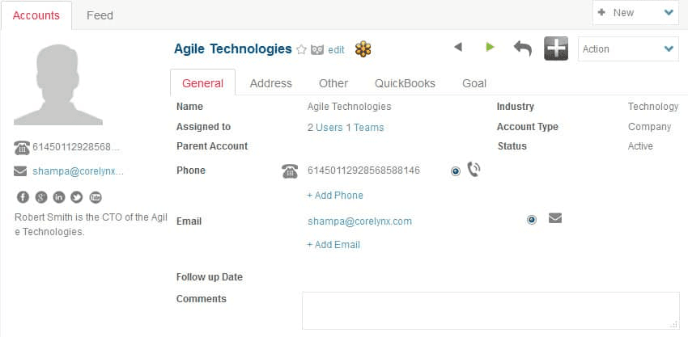
Task: Open the Address tab
Action: [x=271, y=83]
